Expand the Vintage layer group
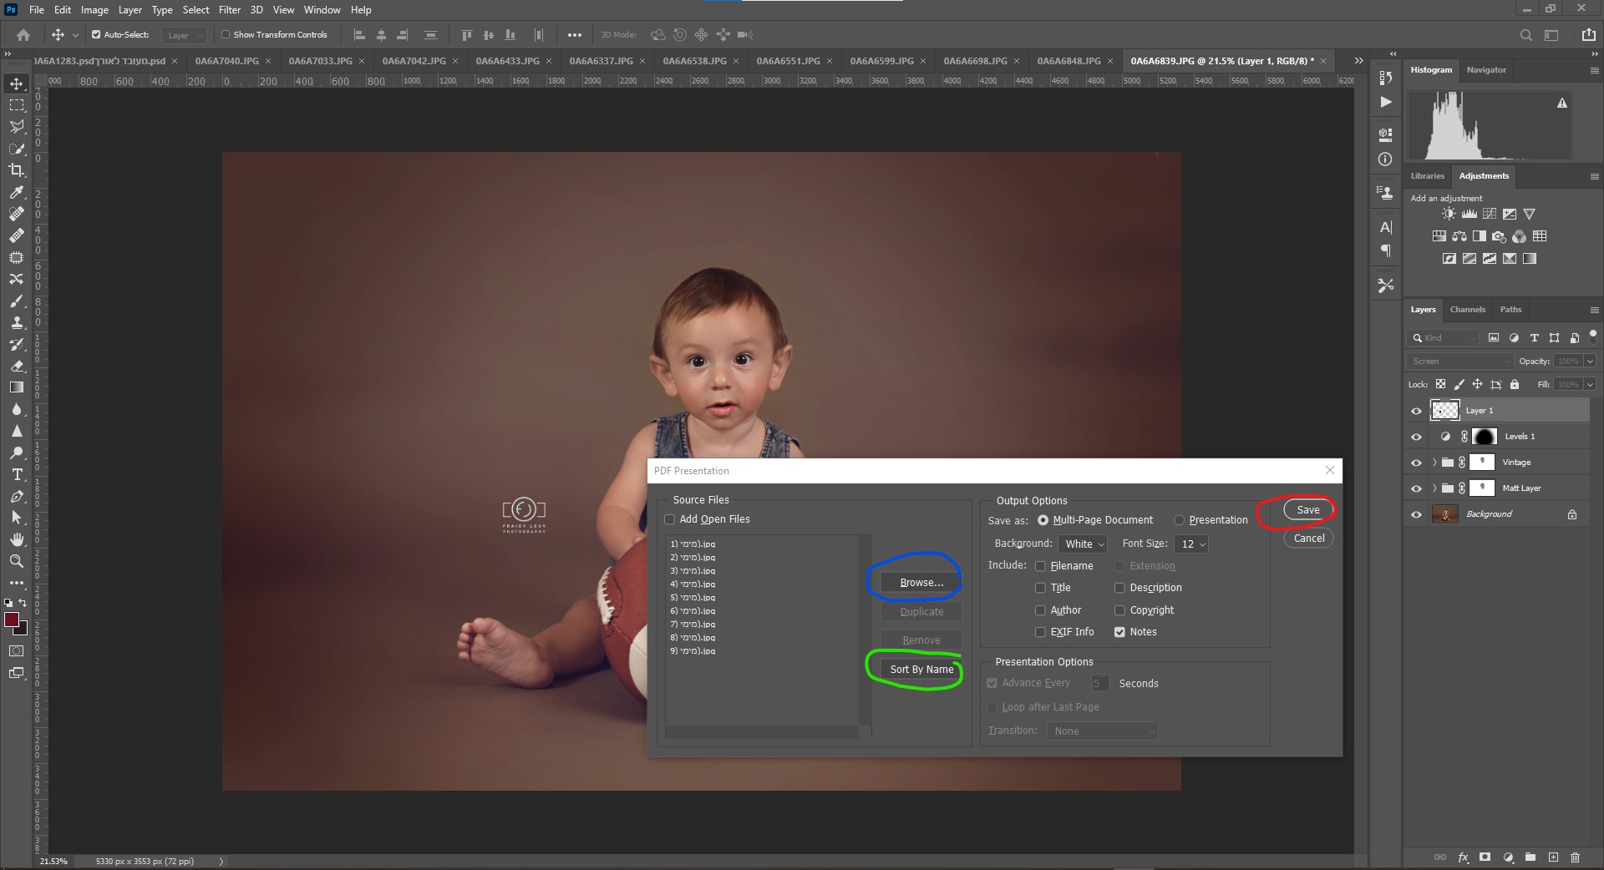 [x=1434, y=463]
